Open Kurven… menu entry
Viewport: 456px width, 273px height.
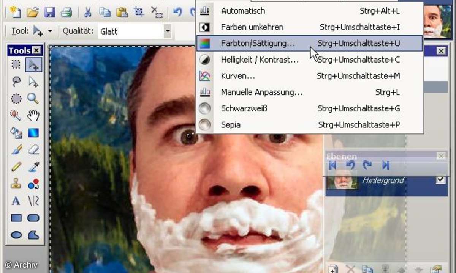[309, 76]
